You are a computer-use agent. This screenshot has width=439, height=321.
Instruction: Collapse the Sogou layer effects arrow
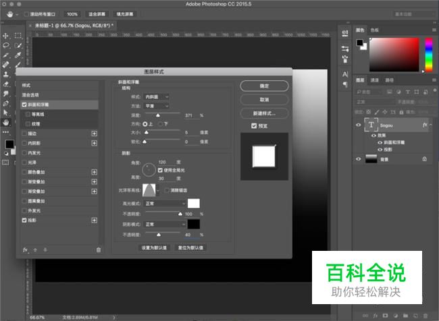pos(431,125)
